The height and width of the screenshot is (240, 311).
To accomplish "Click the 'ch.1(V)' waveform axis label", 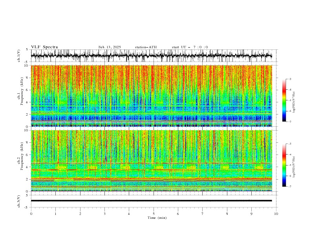I will (x=19, y=56).
